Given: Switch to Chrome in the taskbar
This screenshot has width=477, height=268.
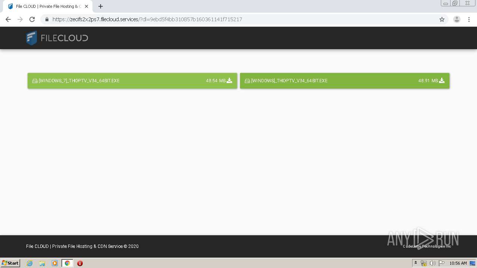Looking at the screenshot, I should coord(67,263).
